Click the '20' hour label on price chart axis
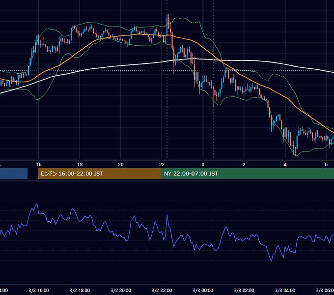Viewport: 334px width, 295px height. coord(121,164)
